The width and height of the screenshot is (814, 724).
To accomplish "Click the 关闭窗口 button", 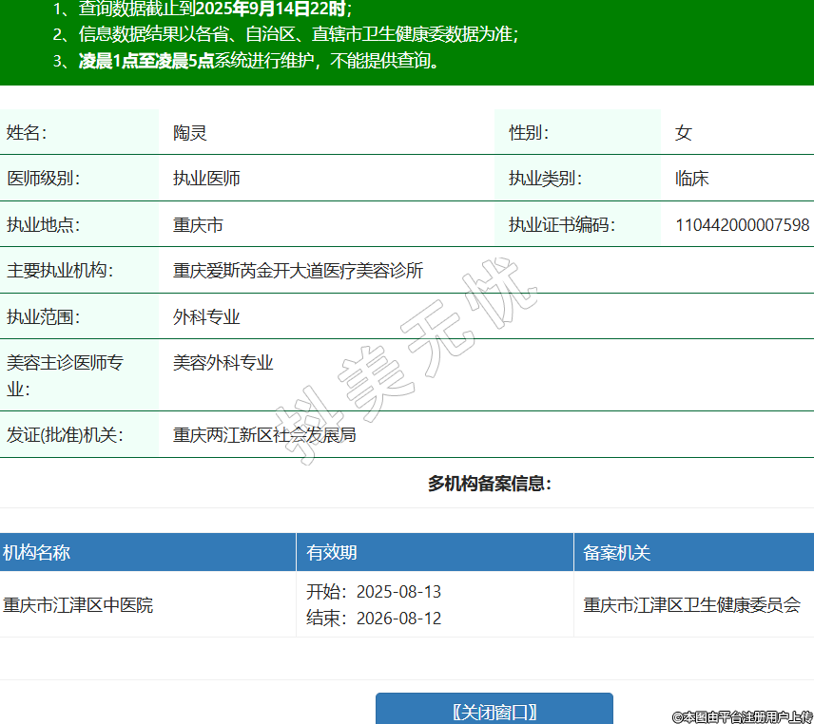I will tap(494, 711).
